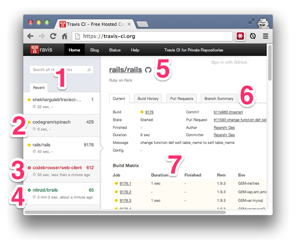Viewport: 296px width, 247px height.
Task: Click the GitHub octocat icon beside rails/rails
Action: coord(148,70)
